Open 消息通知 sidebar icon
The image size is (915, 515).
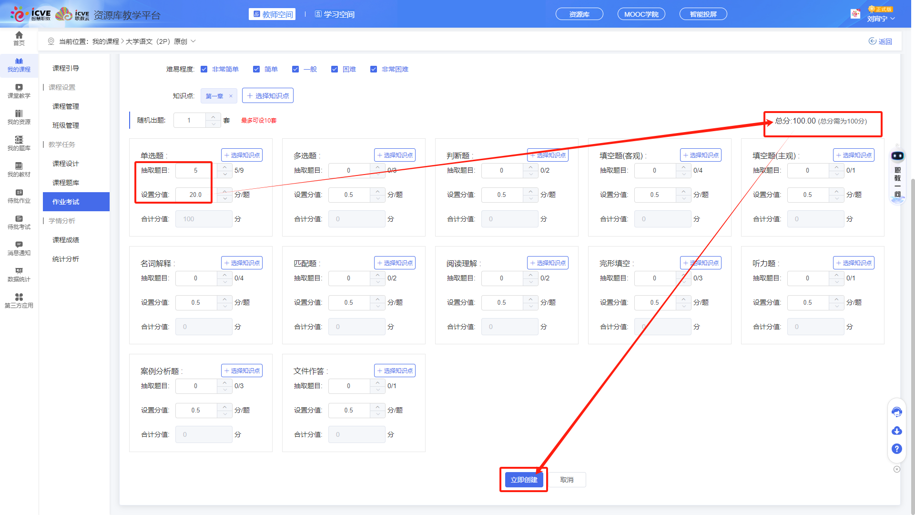(x=19, y=248)
